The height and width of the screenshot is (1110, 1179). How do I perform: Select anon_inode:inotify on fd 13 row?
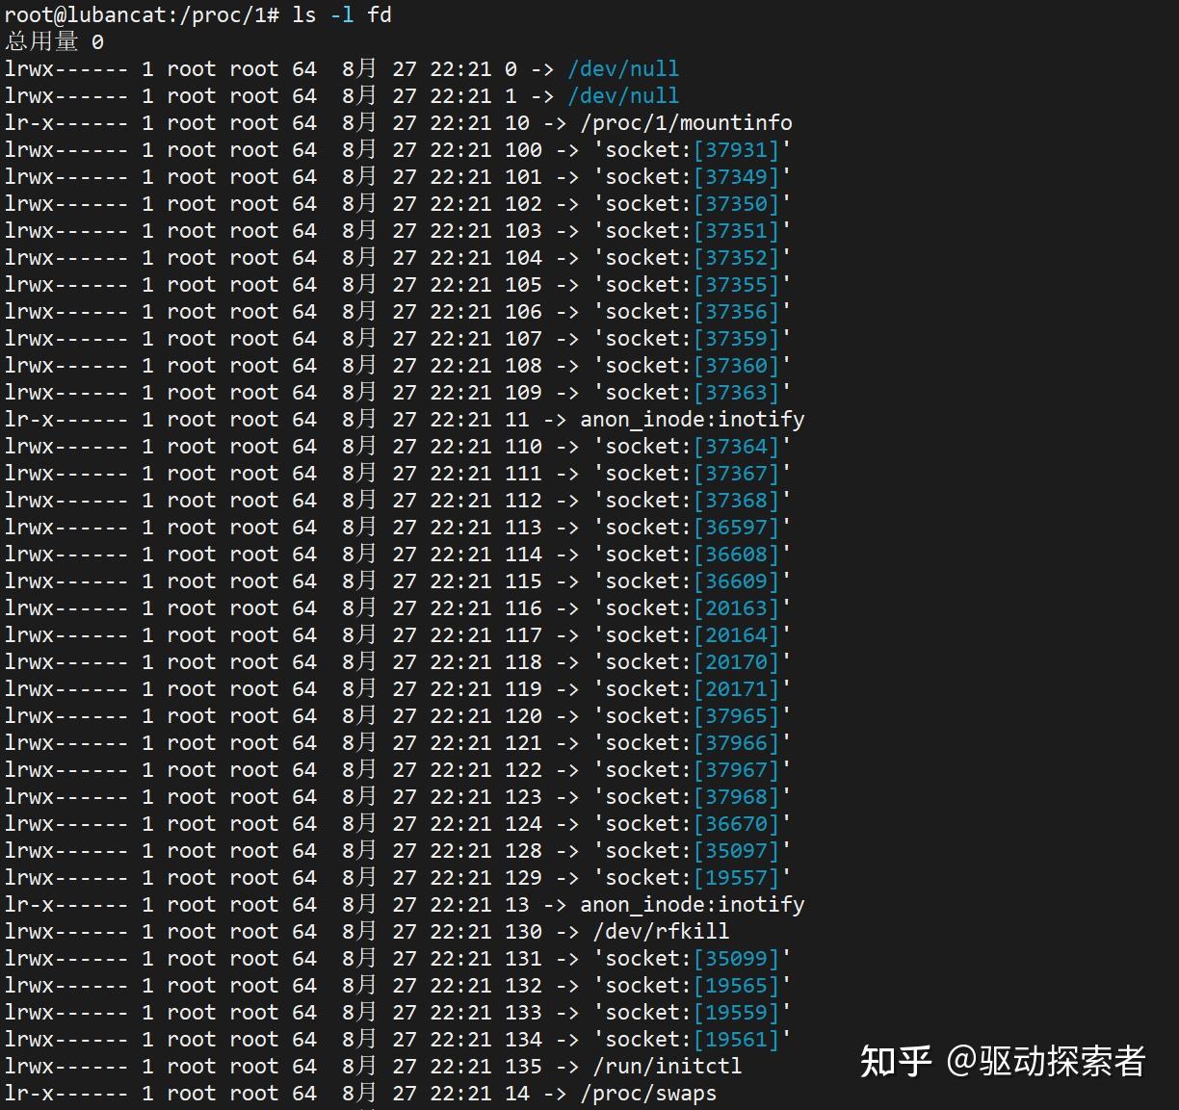point(693,904)
